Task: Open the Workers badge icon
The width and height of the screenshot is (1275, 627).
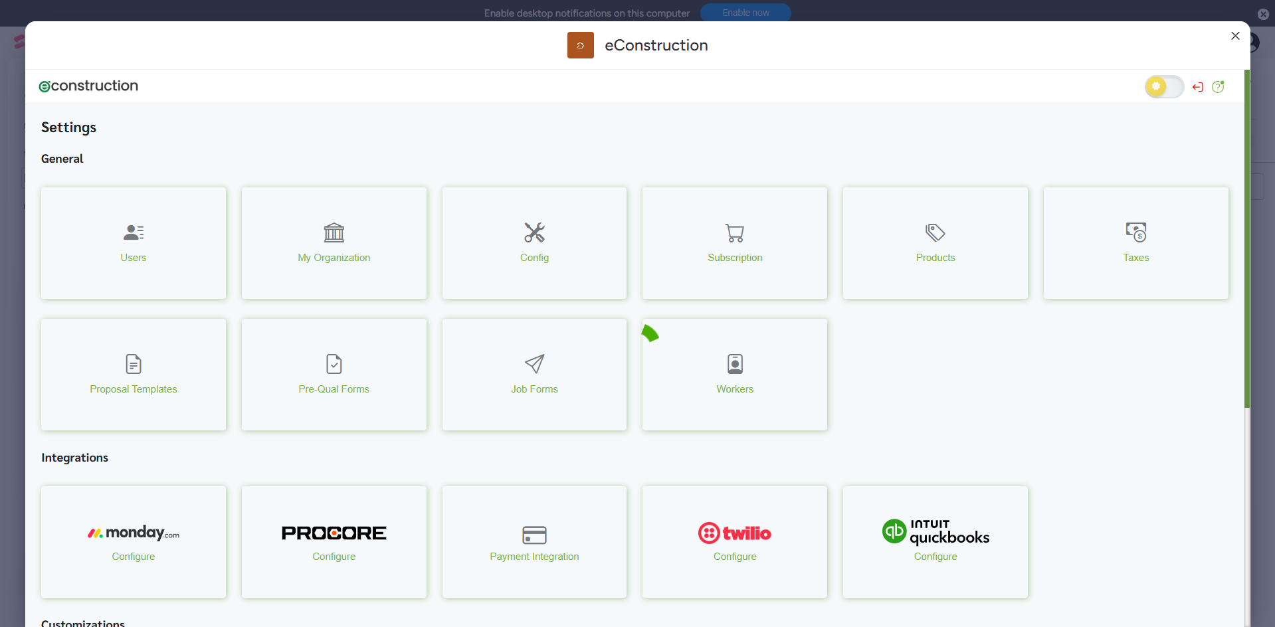Action: (x=735, y=364)
